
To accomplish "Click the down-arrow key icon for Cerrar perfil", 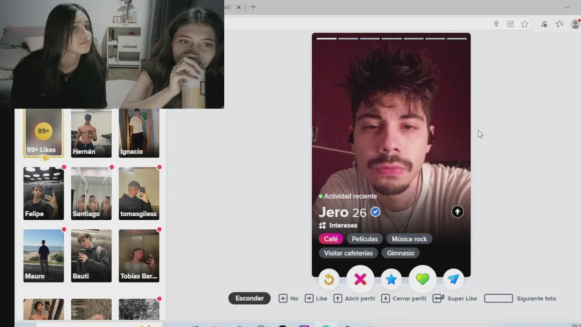I will pyautogui.click(x=385, y=298).
